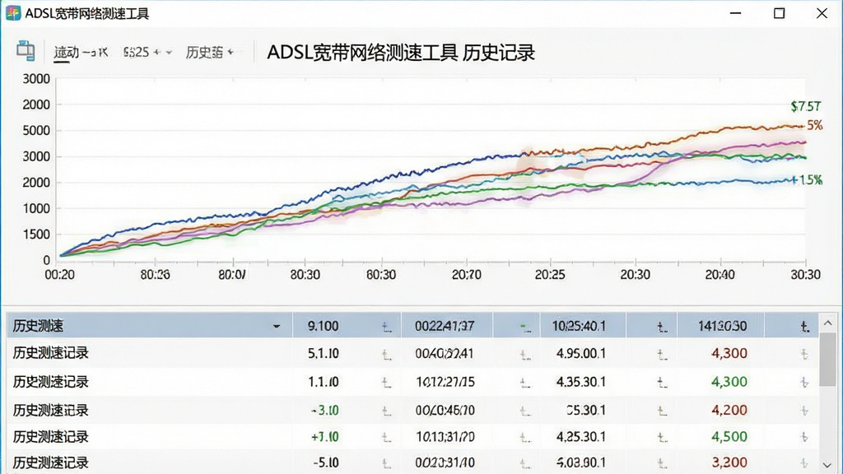Click the 30:30 x-axis label
843x474 pixels.
[x=805, y=275]
